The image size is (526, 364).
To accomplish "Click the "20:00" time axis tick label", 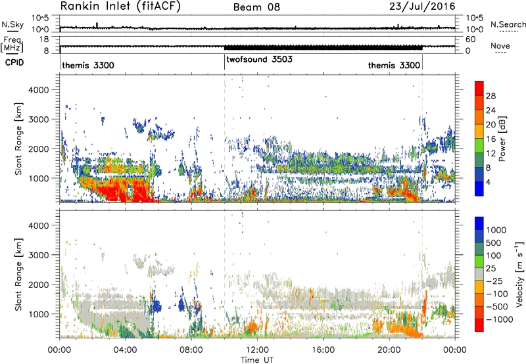I will pyautogui.click(x=389, y=350).
